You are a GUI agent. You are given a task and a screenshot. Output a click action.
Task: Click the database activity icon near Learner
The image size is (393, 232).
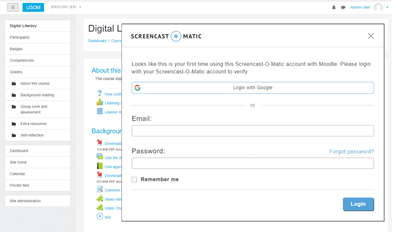point(99,111)
